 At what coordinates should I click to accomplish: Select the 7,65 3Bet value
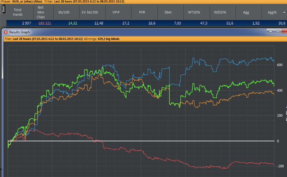(x=178, y=23)
